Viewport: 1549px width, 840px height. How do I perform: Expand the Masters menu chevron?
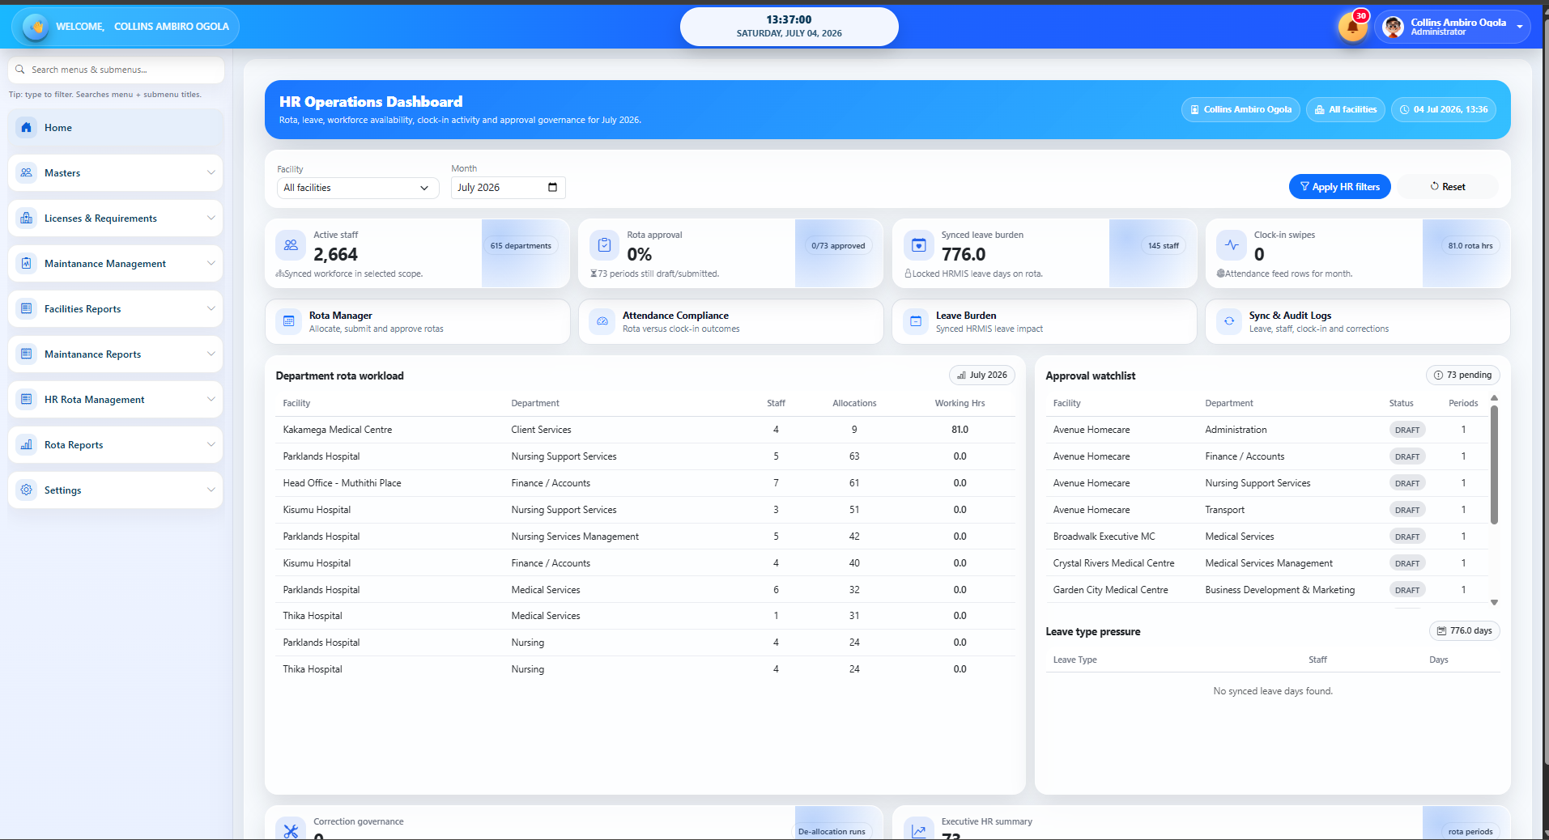coord(211,172)
